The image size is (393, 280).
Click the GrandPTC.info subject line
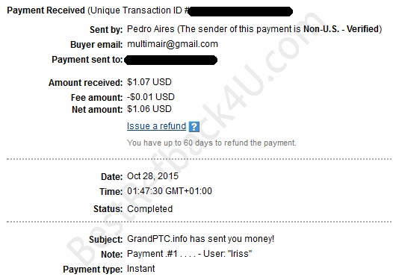200,239
